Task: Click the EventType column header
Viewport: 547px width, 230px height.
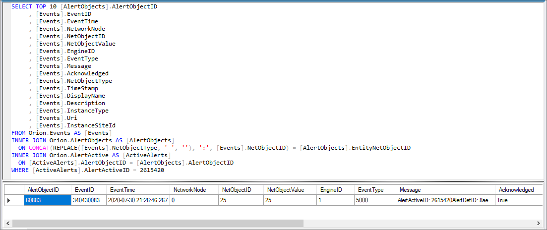Action: (x=375, y=190)
